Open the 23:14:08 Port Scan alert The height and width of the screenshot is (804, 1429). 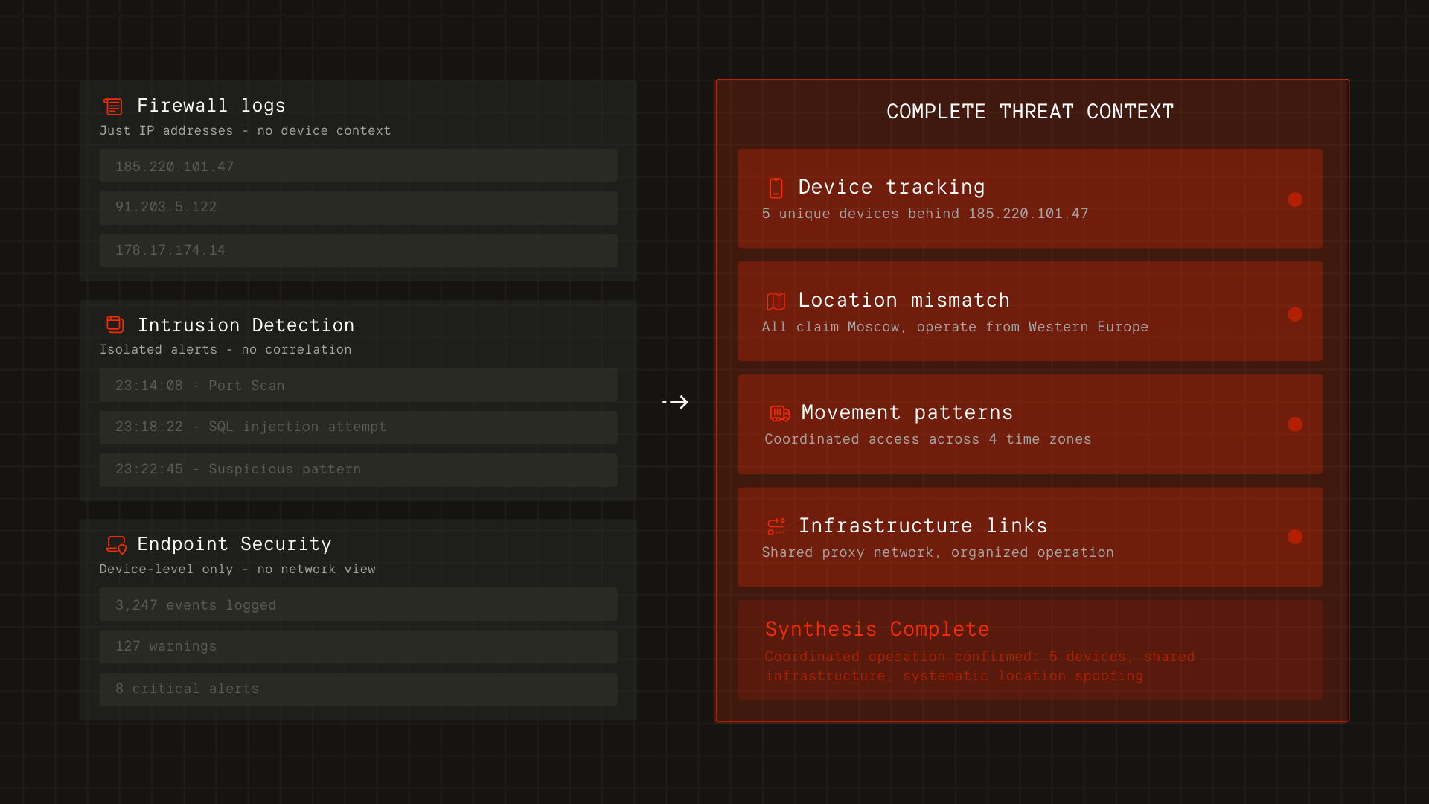[x=358, y=386]
